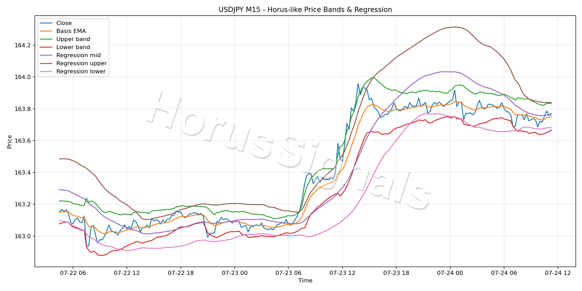Click the x-axis tick '07-23 18'
Image resolution: width=582 pixels, height=291 pixels.
pos(396,273)
